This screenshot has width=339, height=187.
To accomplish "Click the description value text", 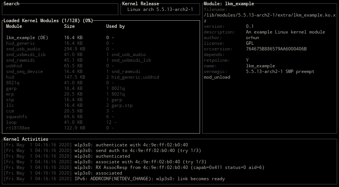I will [286, 32].
